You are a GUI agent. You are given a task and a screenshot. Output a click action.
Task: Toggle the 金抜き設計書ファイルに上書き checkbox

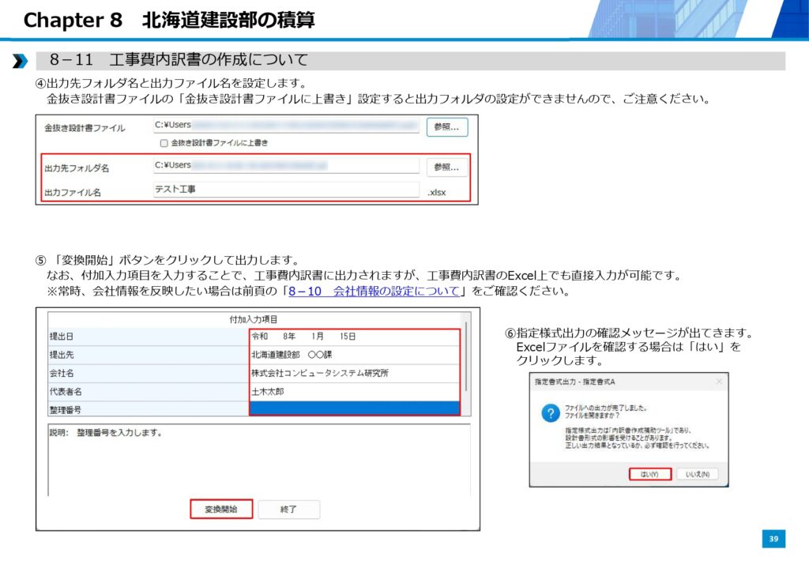[164, 143]
